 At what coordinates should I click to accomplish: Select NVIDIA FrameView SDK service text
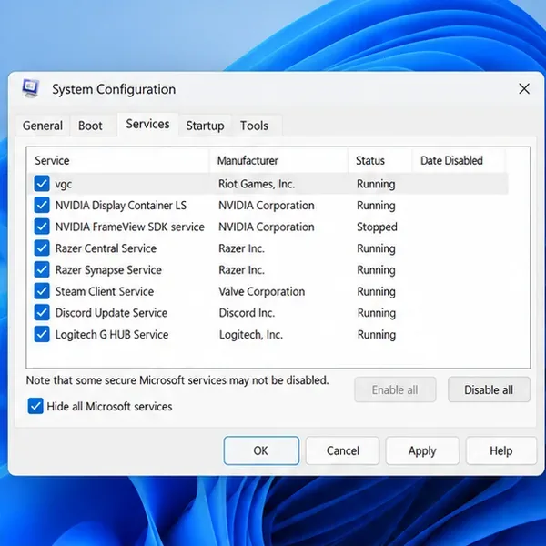coord(130,227)
